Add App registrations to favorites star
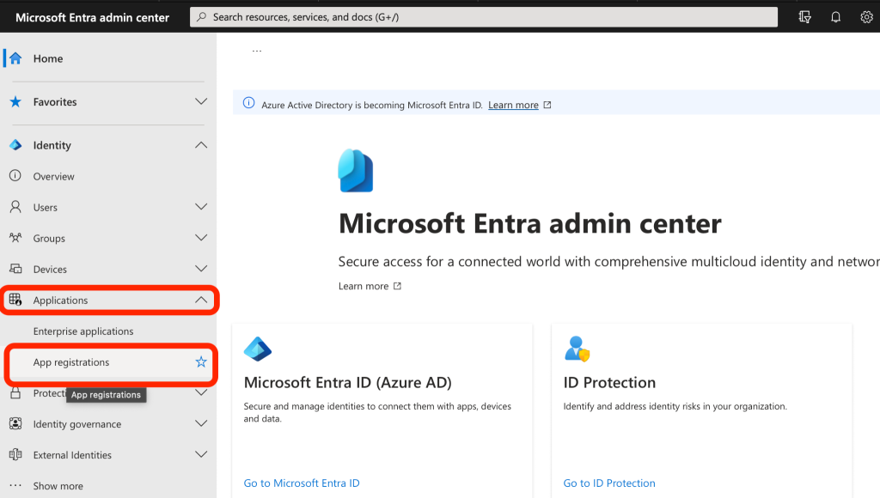The height and width of the screenshot is (498, 880). coord(201,362)
